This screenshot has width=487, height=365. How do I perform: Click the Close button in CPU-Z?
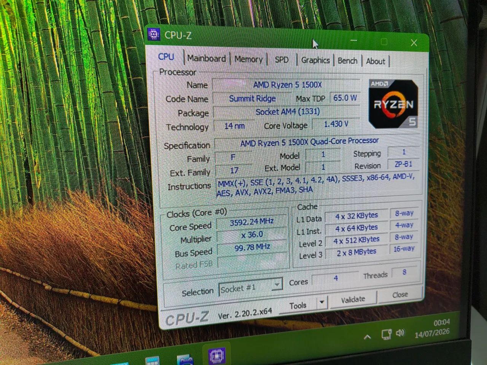400,294
